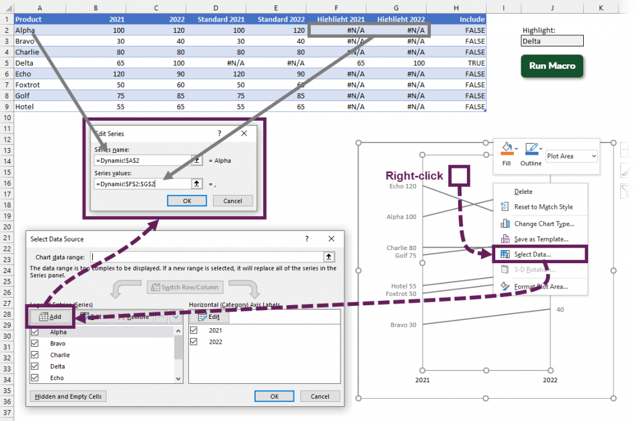Open Hidden and Empty Cells settings
This screenshot has height=421, width=634.
coord(67,396)
